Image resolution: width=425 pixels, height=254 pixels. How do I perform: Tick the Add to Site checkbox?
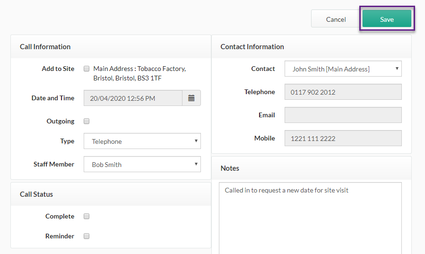tap(87, 69)
